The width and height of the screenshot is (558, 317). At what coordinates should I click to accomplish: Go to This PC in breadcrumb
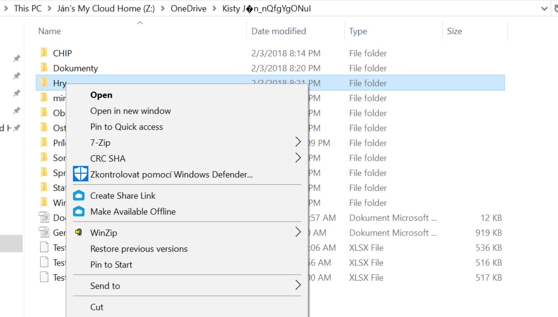[x=28, y=9]
